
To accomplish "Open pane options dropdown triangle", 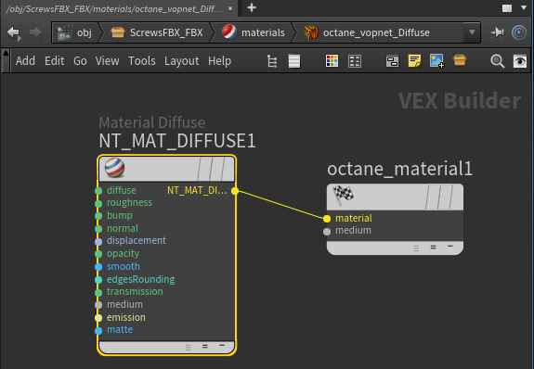I will [524, 7].
